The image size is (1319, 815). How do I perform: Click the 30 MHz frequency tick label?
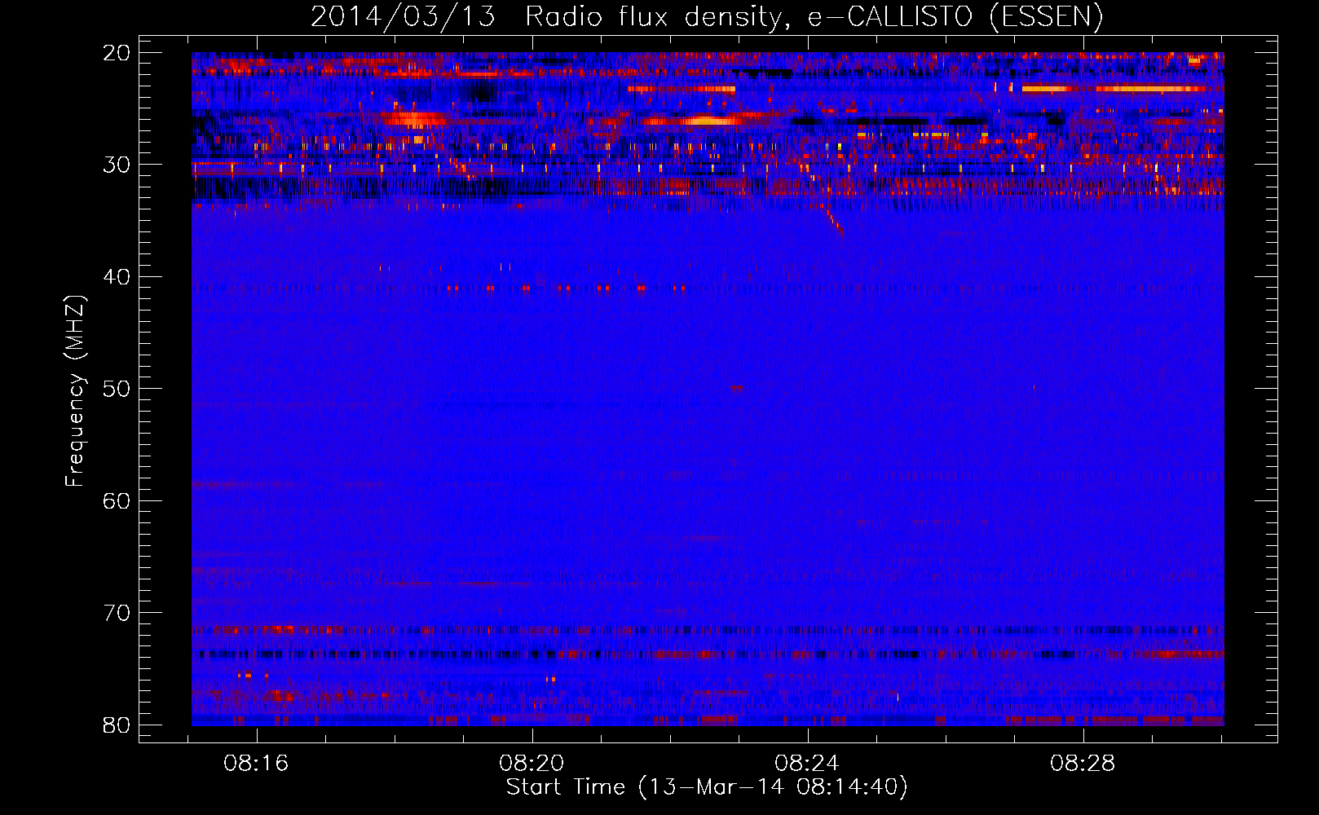[x=117, y=165]
